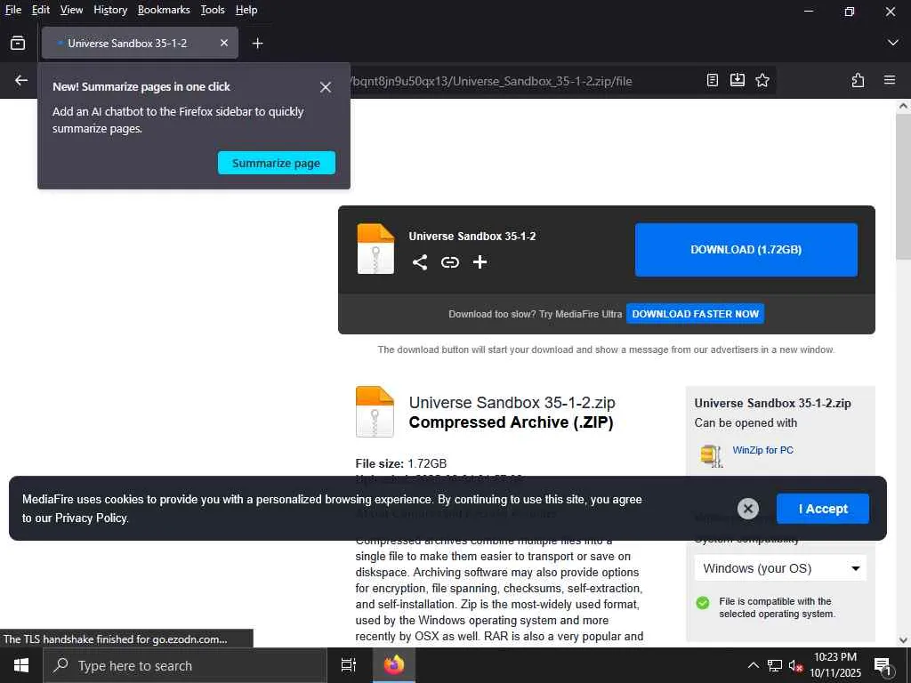Close the cookie banner with X
Image resolution: width=911 pixels, height=683 pixels.
[748, 509]
